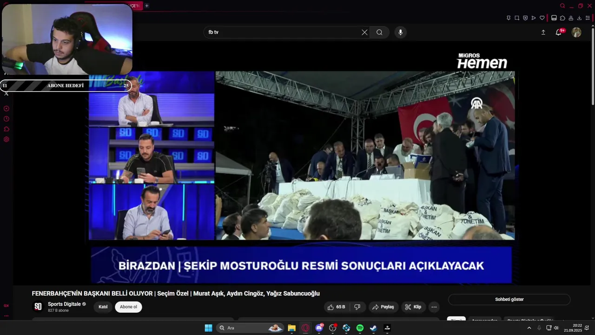
Task: Open Windows Start menu
Action: click(x=208, y=328)
